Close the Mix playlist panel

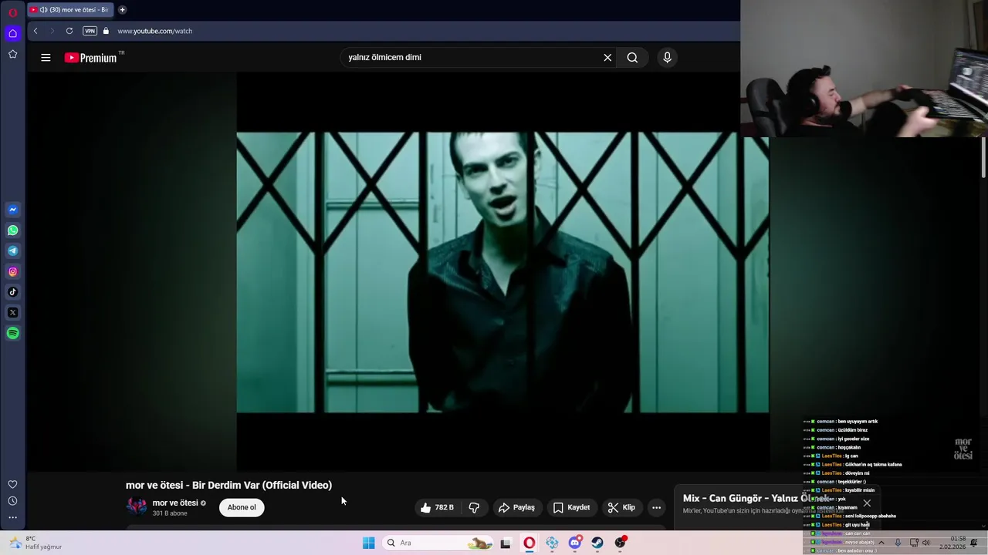[x=867, y=503]
